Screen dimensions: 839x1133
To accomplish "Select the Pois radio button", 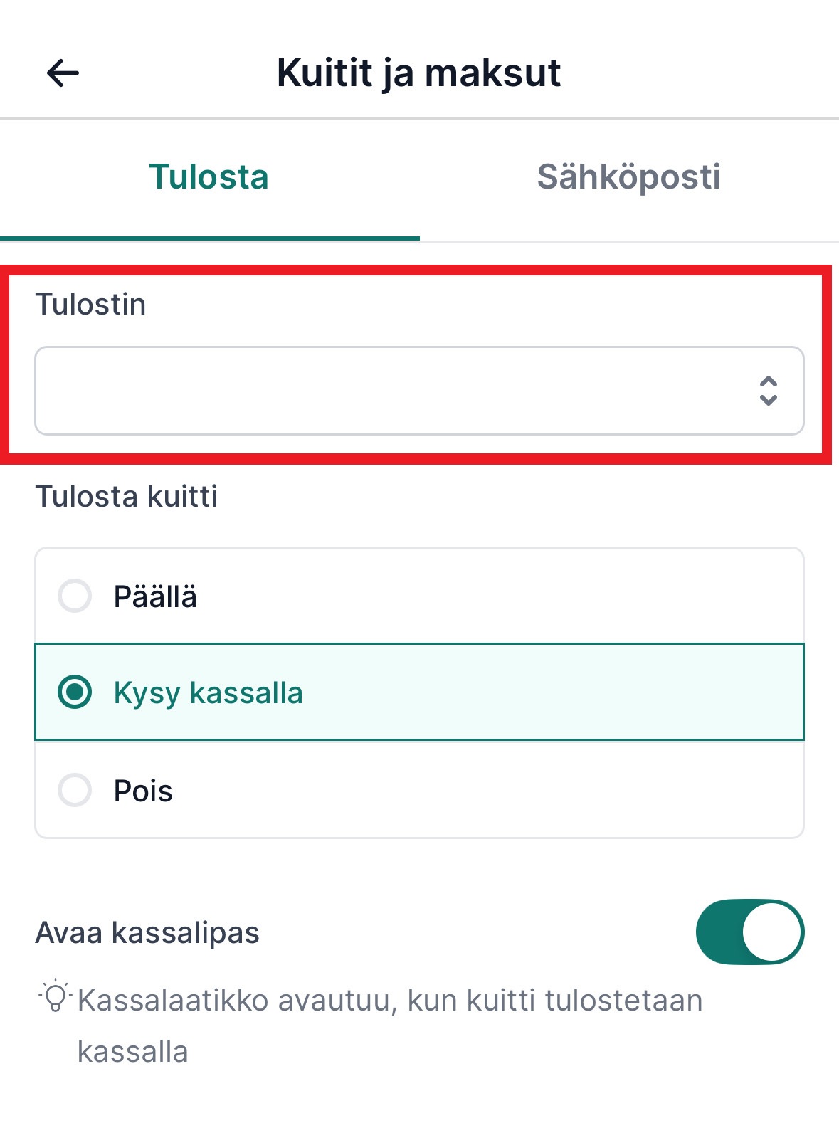I will coord(75,790).
